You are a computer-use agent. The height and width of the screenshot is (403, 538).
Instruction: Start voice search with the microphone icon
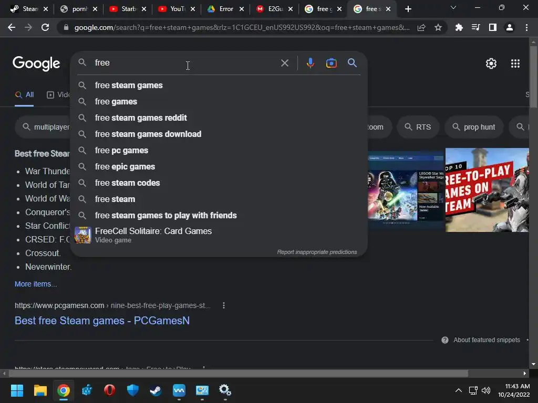point(310,63)
